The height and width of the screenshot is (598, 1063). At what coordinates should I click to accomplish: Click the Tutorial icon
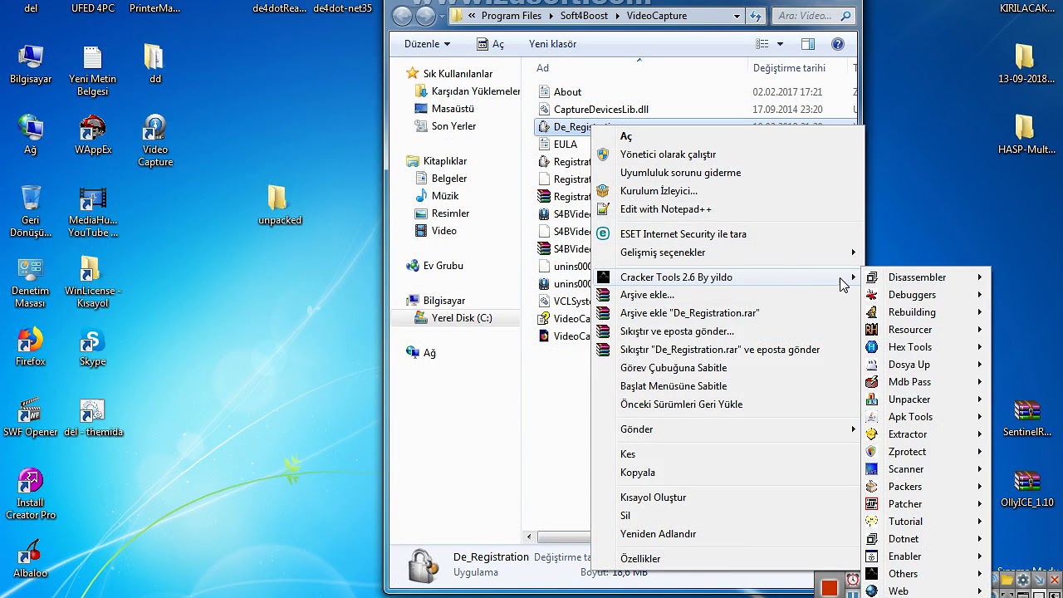click(871, 522)
